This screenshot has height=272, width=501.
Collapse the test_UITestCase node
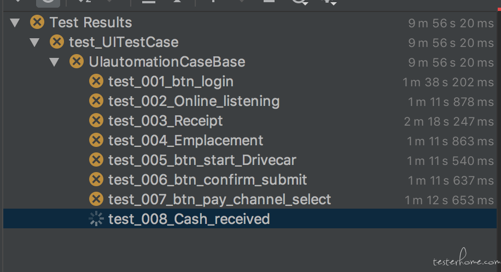tap(34, 43)
